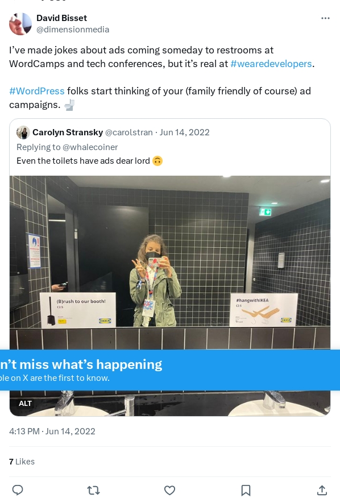Open the quoted post's Jun 14, 2022 date
This screenshot has width=340, height=498.
coord(184,132)
